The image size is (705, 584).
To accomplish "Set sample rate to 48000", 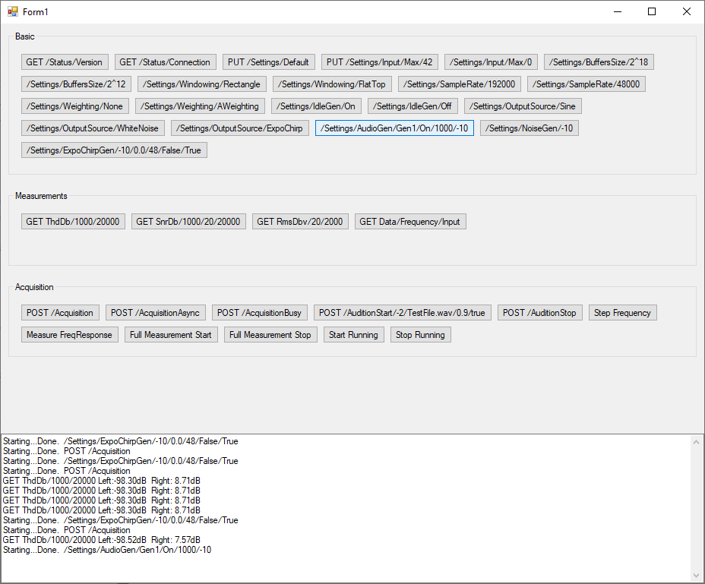I will [586, 84].
